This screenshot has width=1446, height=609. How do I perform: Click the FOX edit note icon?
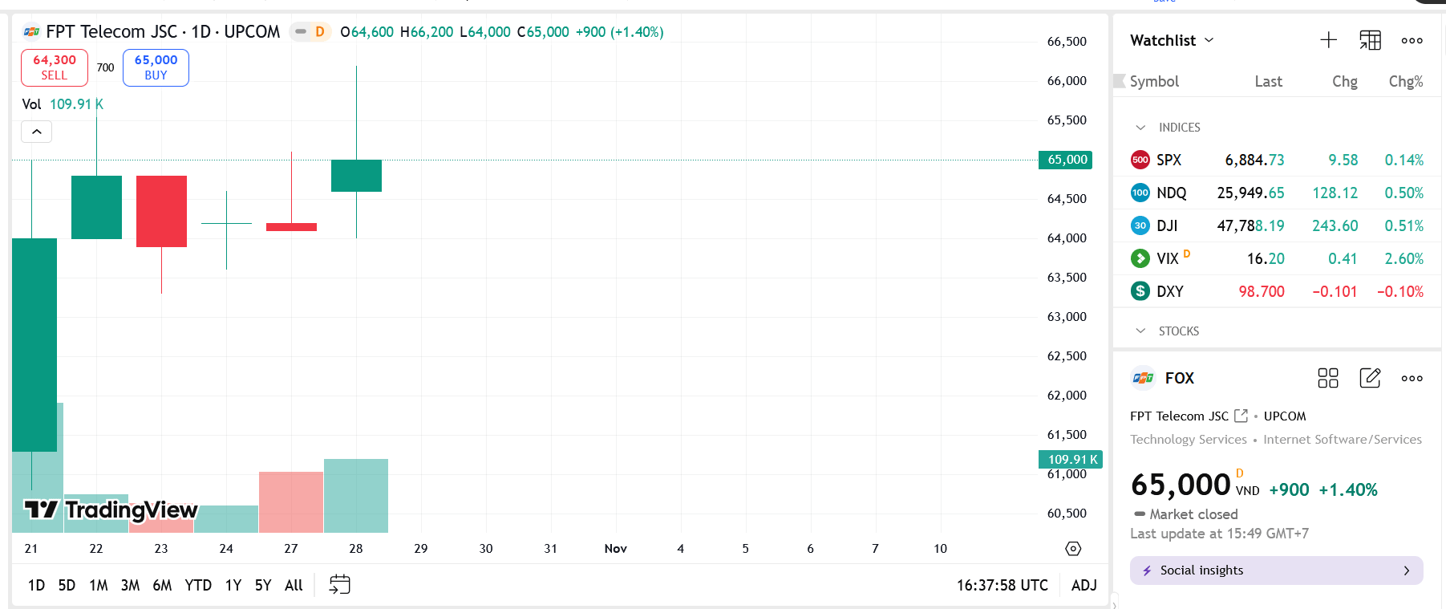[x=1370, y=378]
